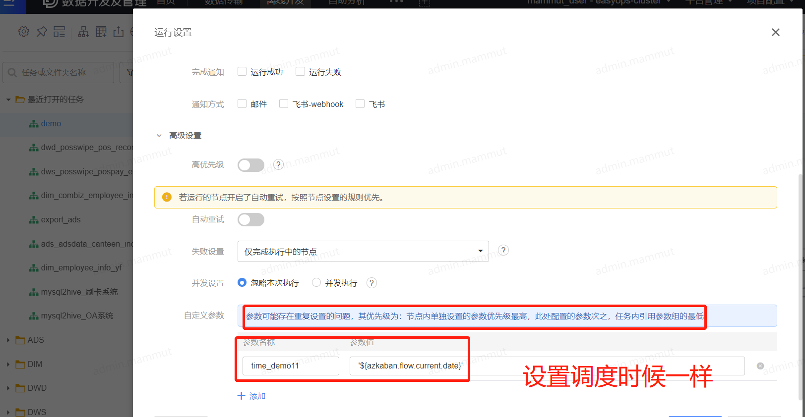Viewport: 805px width, 417px height.
Task: Click the 参数可能存在重复设置 priority note
Action: (x=475, y=316)
